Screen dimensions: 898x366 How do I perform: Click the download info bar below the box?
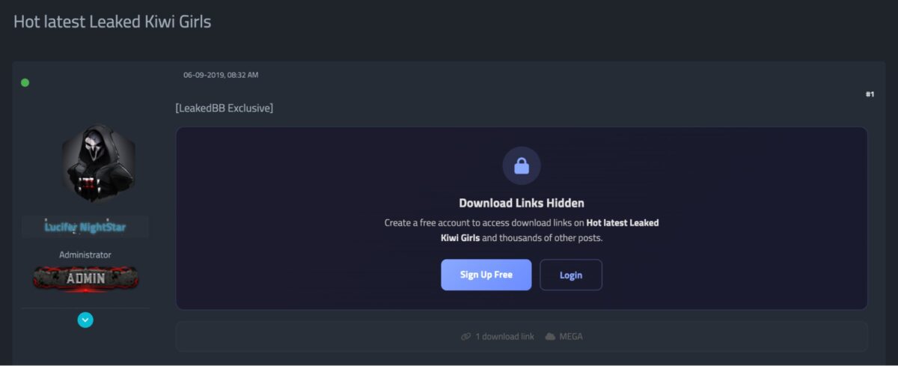(x=522, y=337)
